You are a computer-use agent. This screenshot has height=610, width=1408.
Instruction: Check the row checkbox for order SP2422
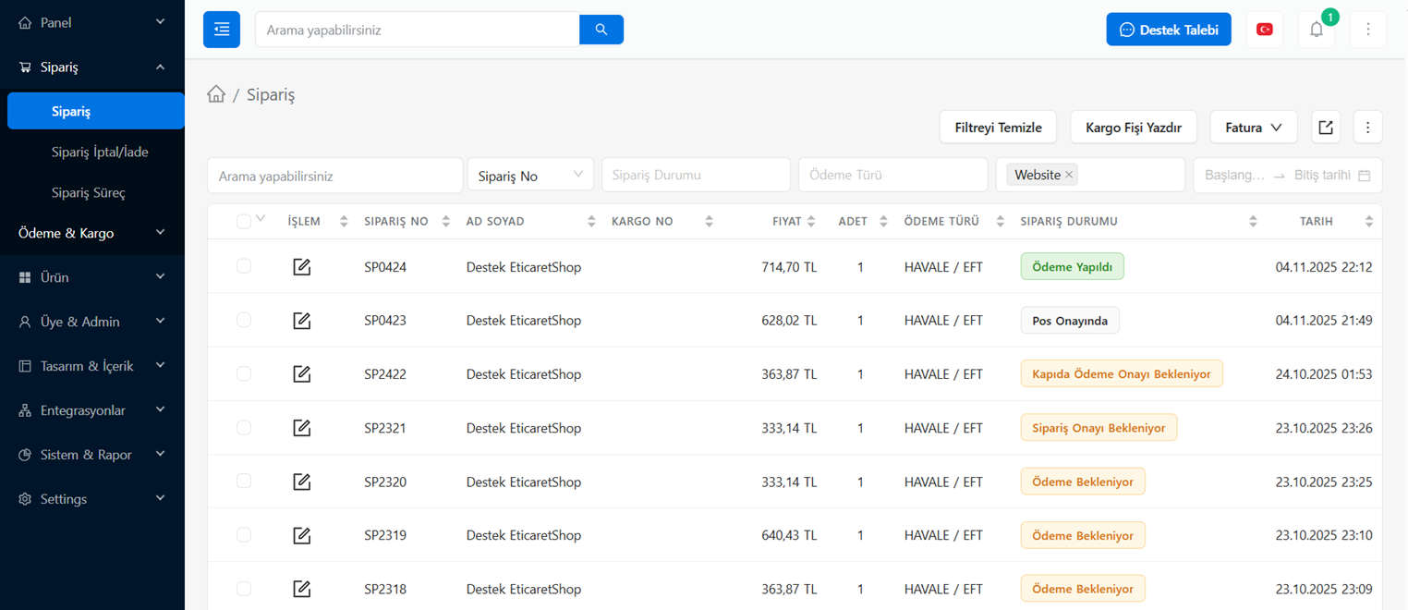coord(244,373)
